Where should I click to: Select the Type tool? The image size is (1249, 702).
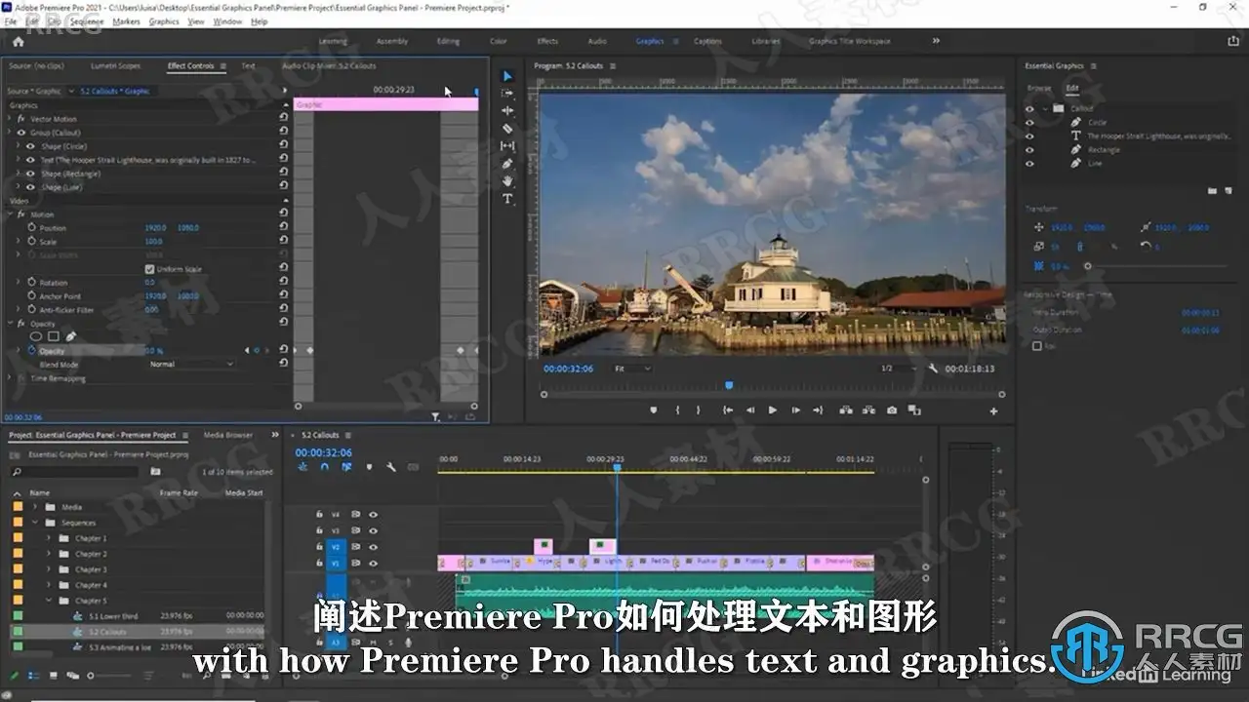point(507,199)
